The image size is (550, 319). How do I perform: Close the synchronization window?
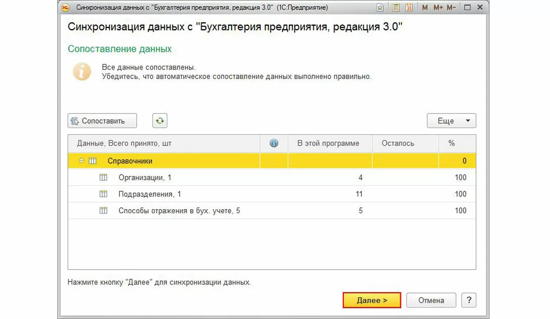tap(481, 7)
